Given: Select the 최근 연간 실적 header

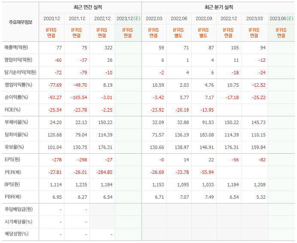Looking at the screenshot, I should [x=88, y=7].
